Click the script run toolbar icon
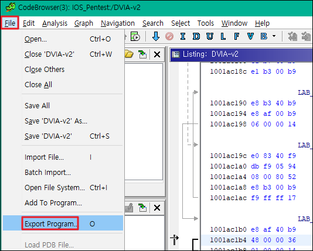This screenshot has width=313, height=251. coord(135,36)
